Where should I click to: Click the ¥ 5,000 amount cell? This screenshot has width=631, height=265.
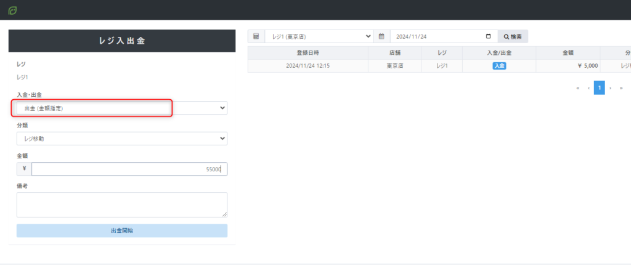[568, 66]
